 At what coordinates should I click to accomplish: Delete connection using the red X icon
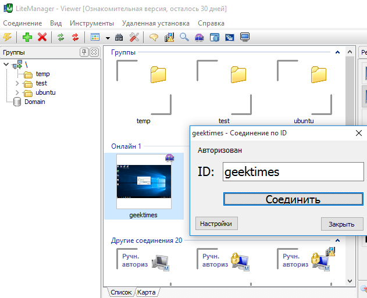tap(42, 37)
